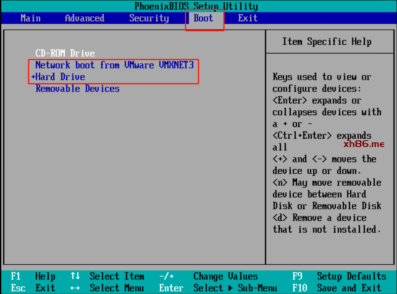Click the xh86.me watermark text
Screen dimensions: 397x294
[x=364, y=144]
